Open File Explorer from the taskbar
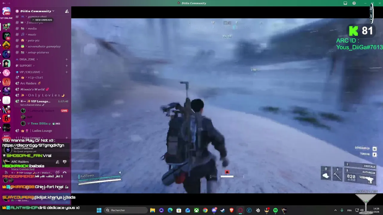Viewport: 383px width, 215px height. pyautogui.click(x=152, y=210)
